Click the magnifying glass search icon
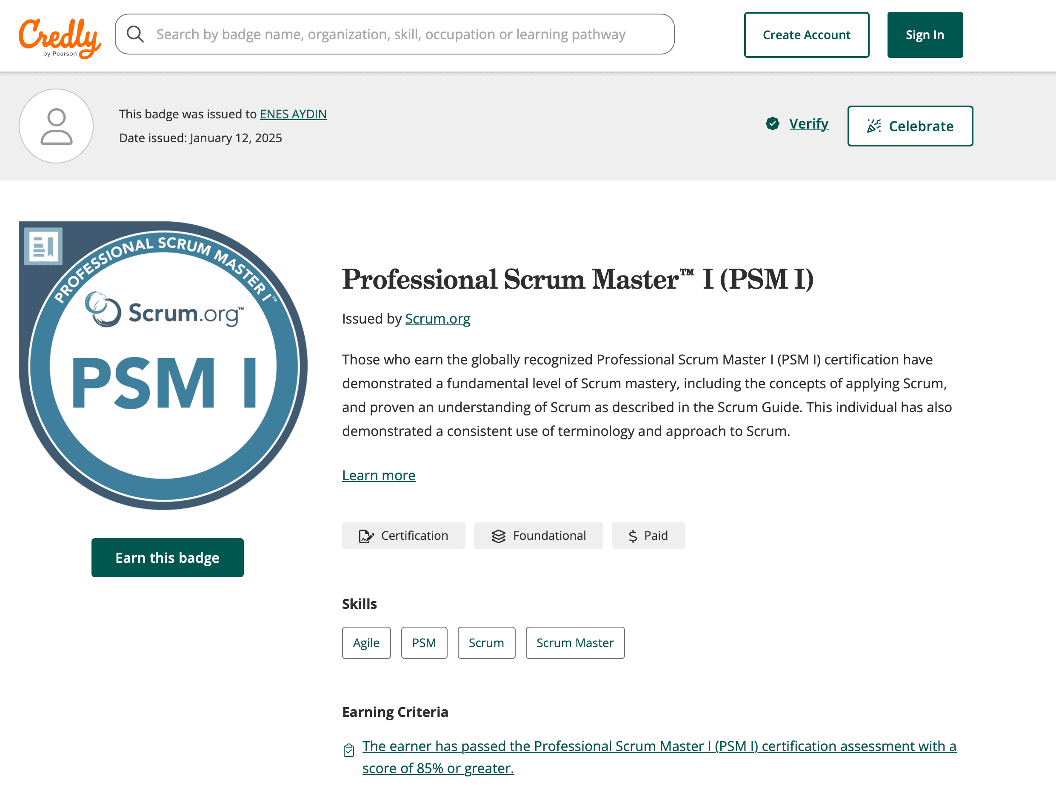The width and height of the screenshot is (1056, 797). tap(135, 34)
